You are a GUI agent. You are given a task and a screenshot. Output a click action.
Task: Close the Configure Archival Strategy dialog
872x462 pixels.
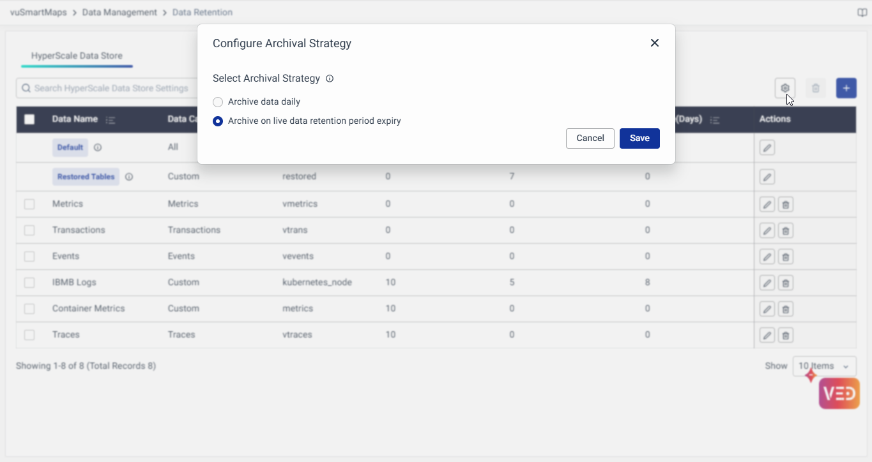654,43
